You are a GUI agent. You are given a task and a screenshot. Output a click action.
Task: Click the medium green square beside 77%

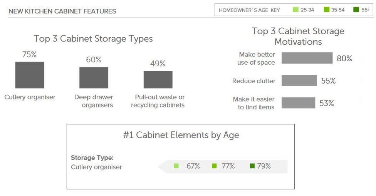pos(214,166)
